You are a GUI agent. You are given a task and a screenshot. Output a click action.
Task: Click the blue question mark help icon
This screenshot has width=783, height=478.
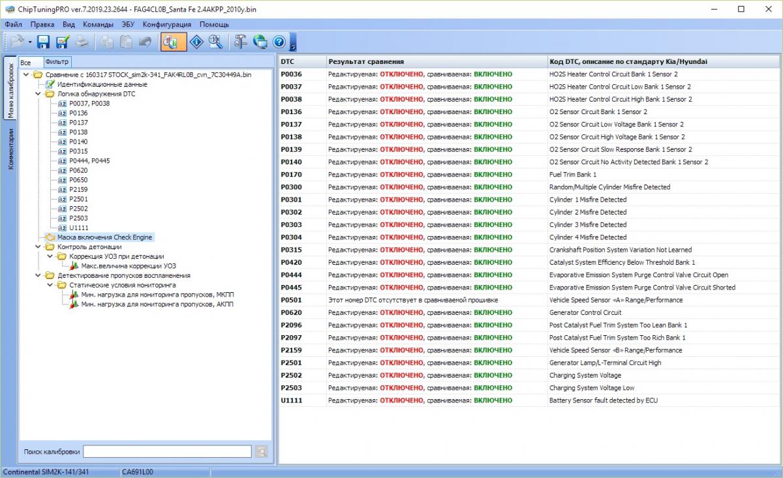click(x=279, y=42)
